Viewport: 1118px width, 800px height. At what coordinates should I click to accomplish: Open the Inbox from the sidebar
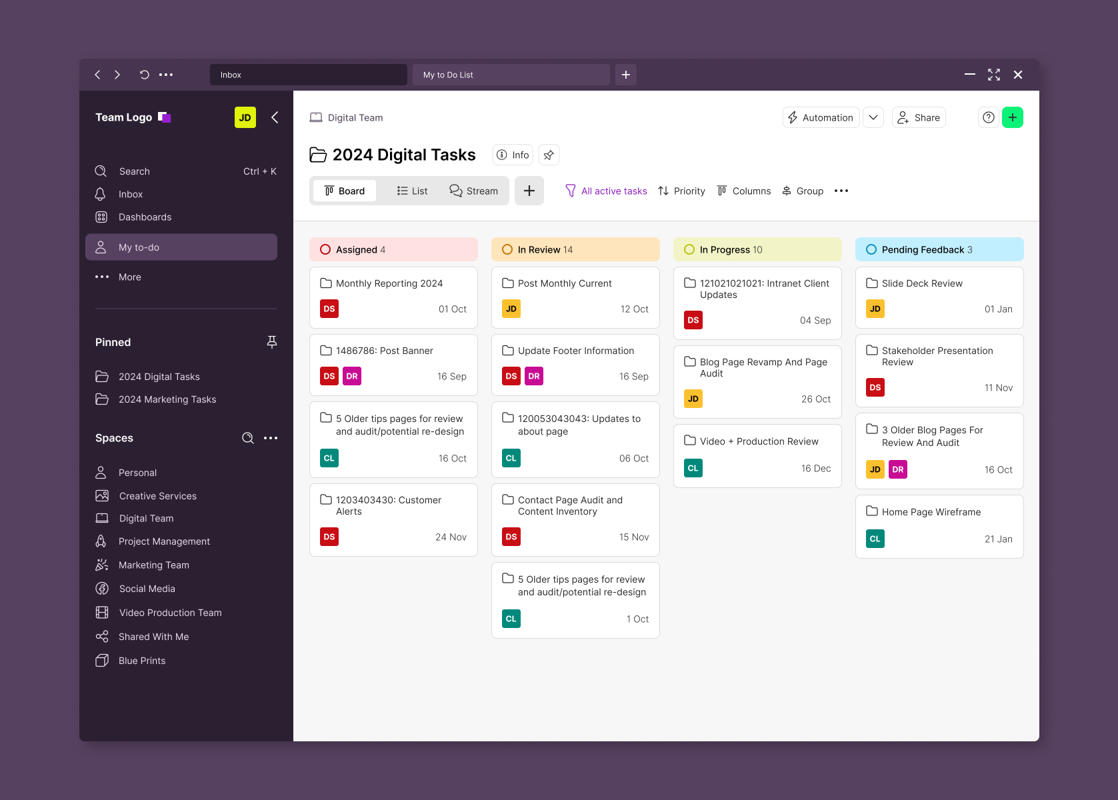[x=131, y=194]
